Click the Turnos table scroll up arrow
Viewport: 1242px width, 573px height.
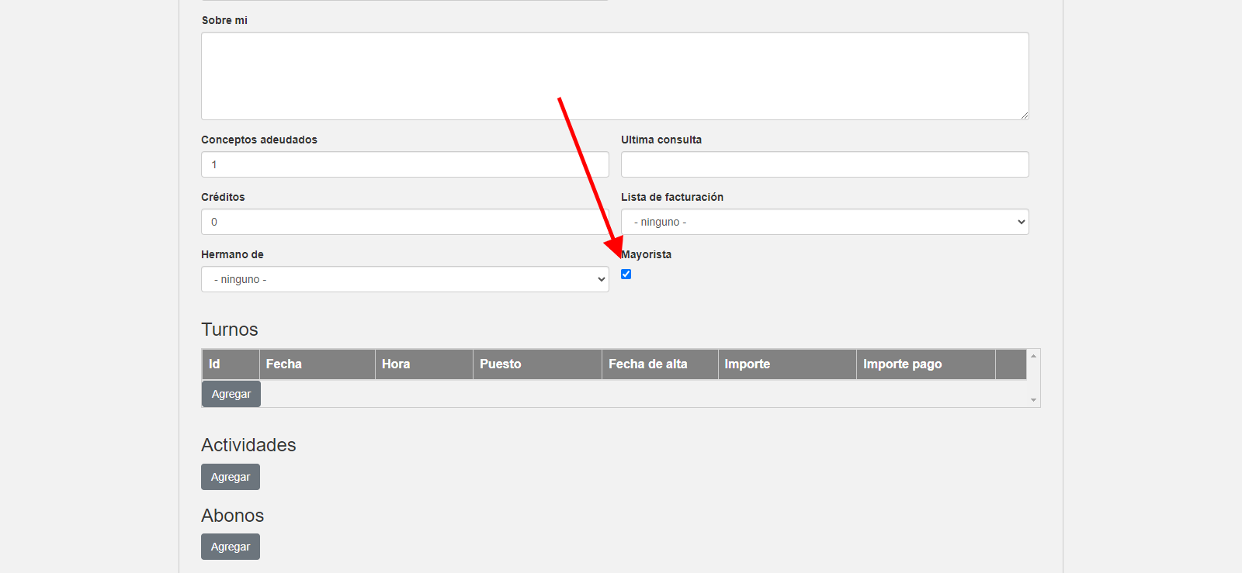[1033, 356]
